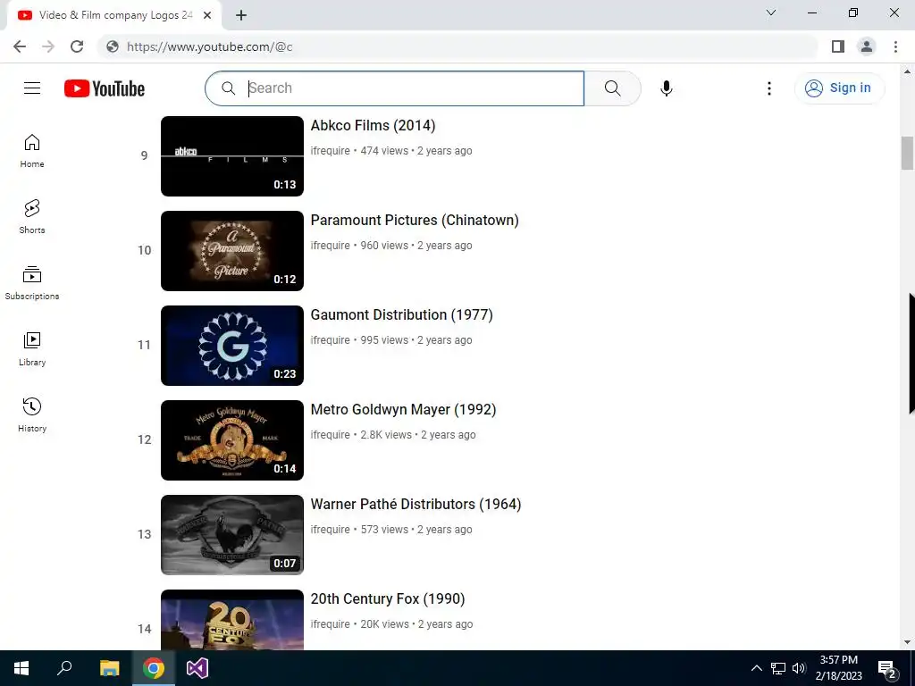This screenshot has width=915, height=686.
Task: Open Subscriptions in the sidebar
Action: pyautogui.click(x=32, y=283)
